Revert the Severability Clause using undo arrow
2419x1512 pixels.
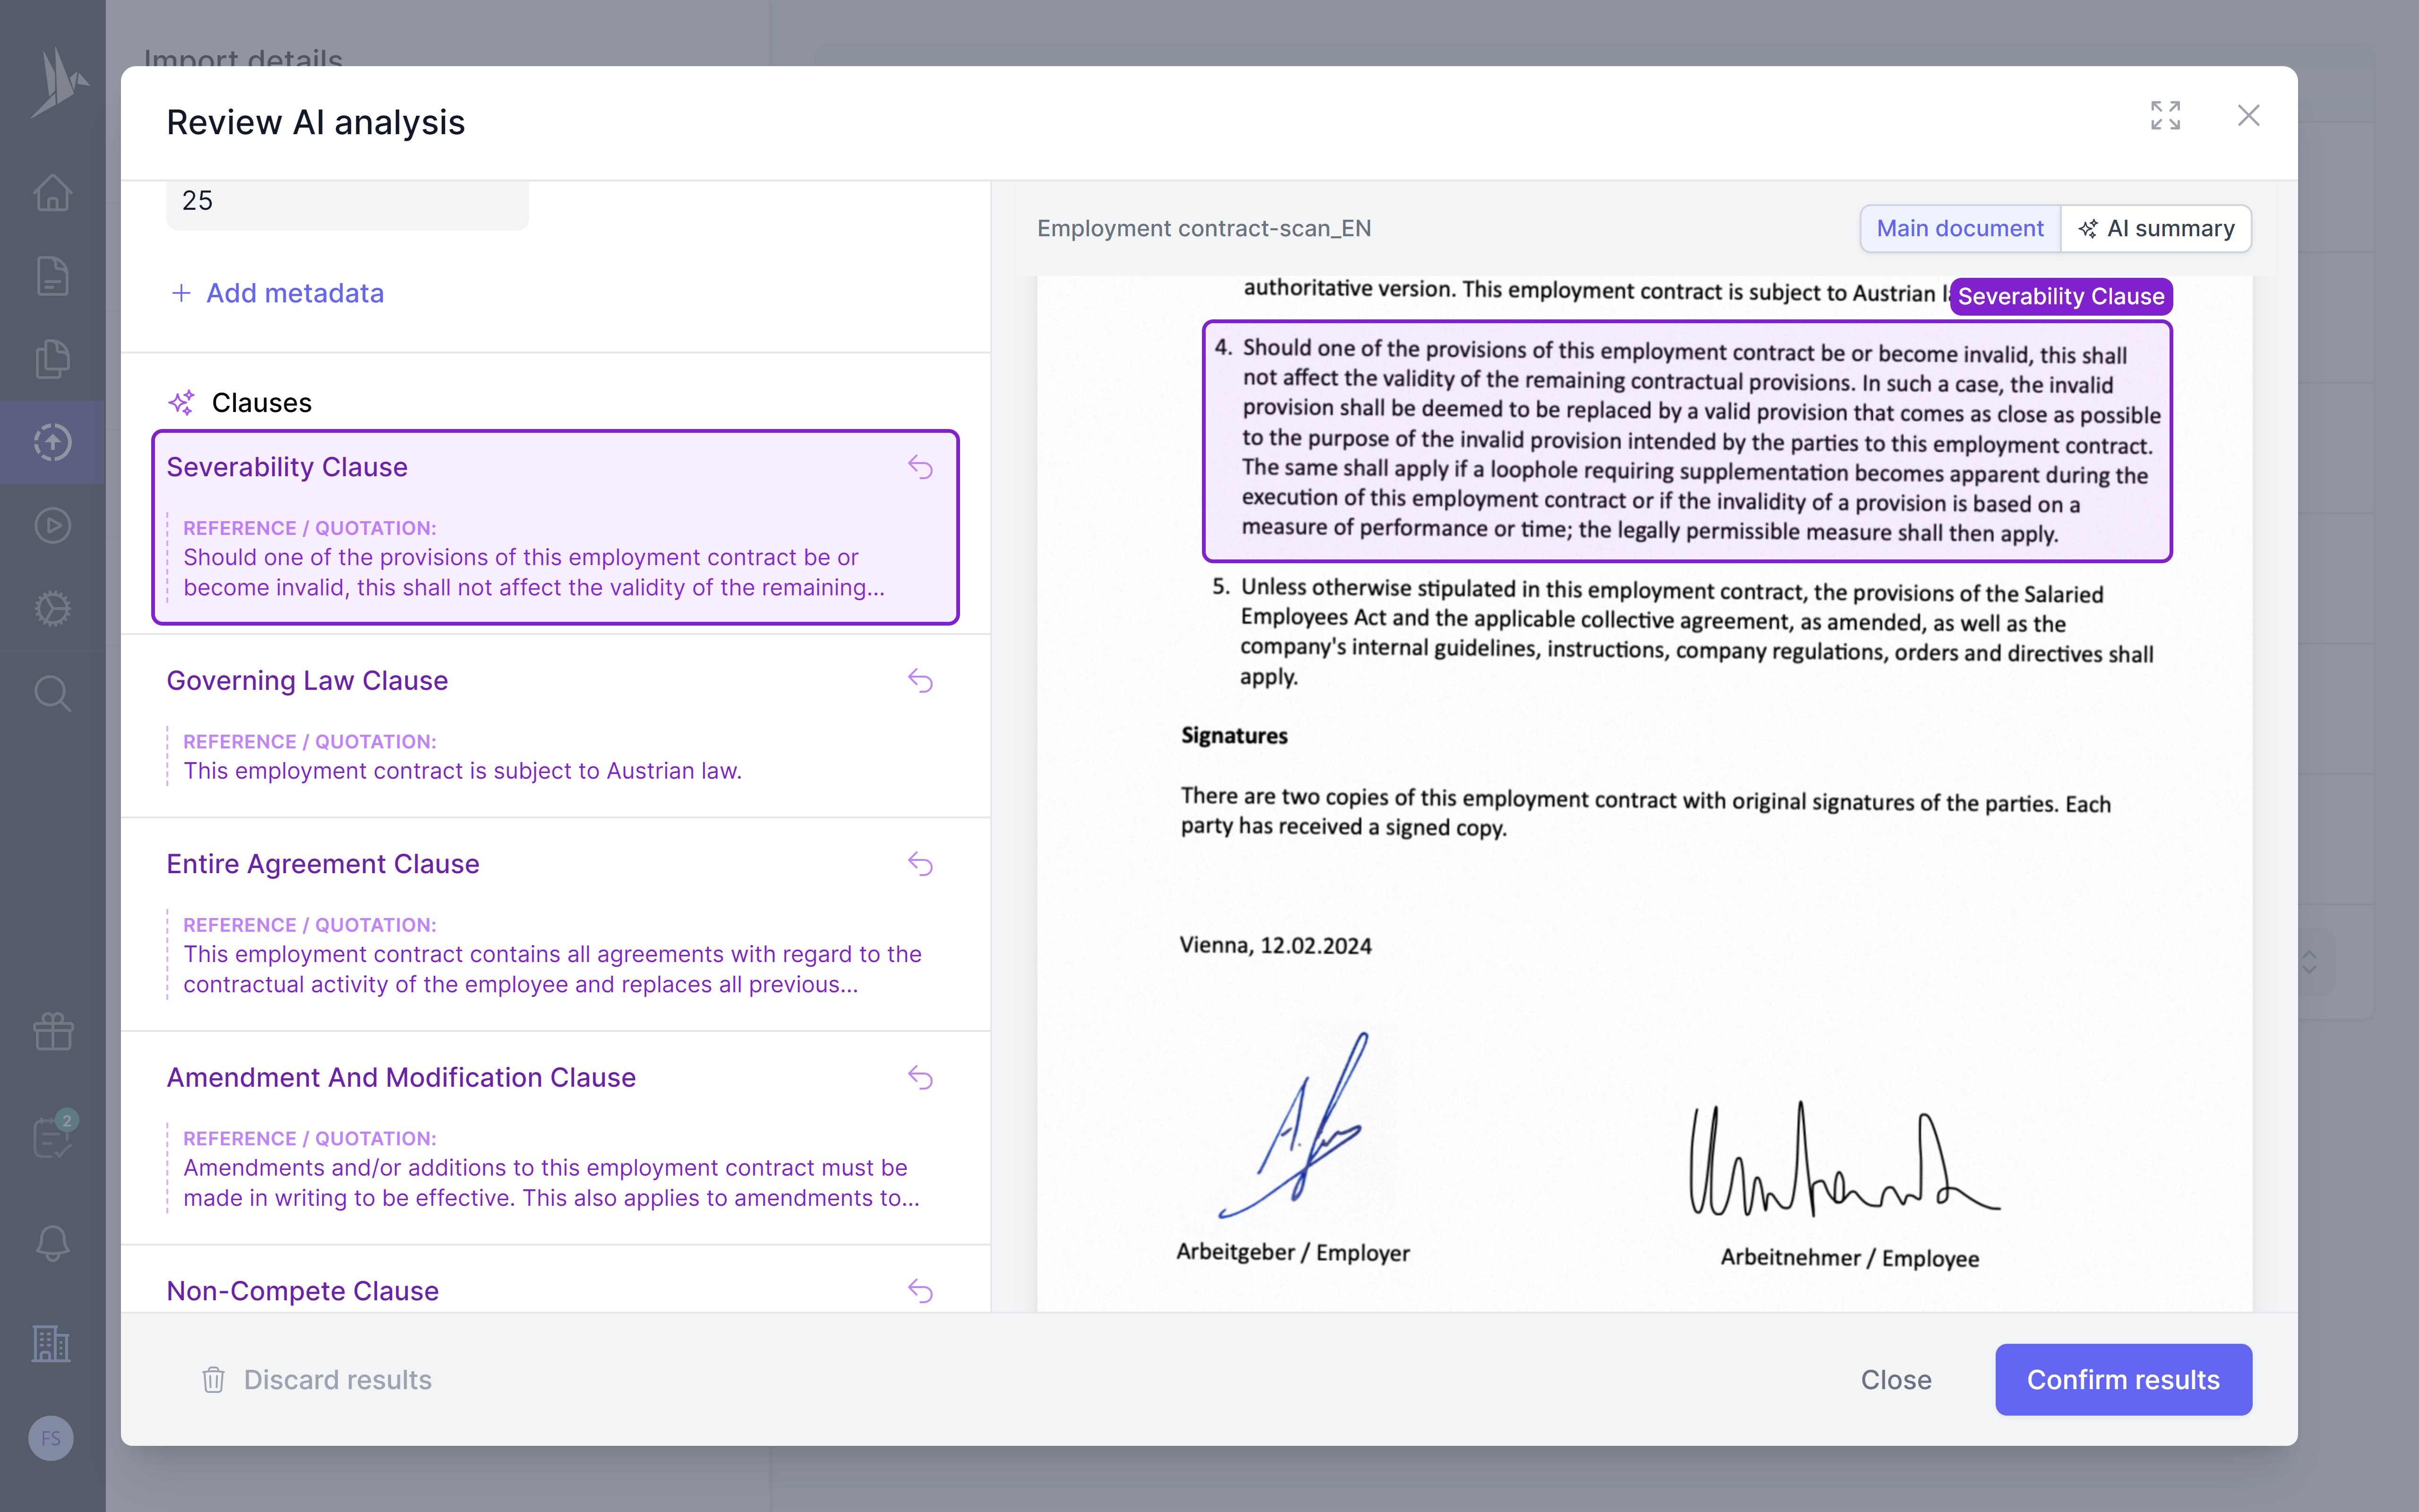(919, 467)
